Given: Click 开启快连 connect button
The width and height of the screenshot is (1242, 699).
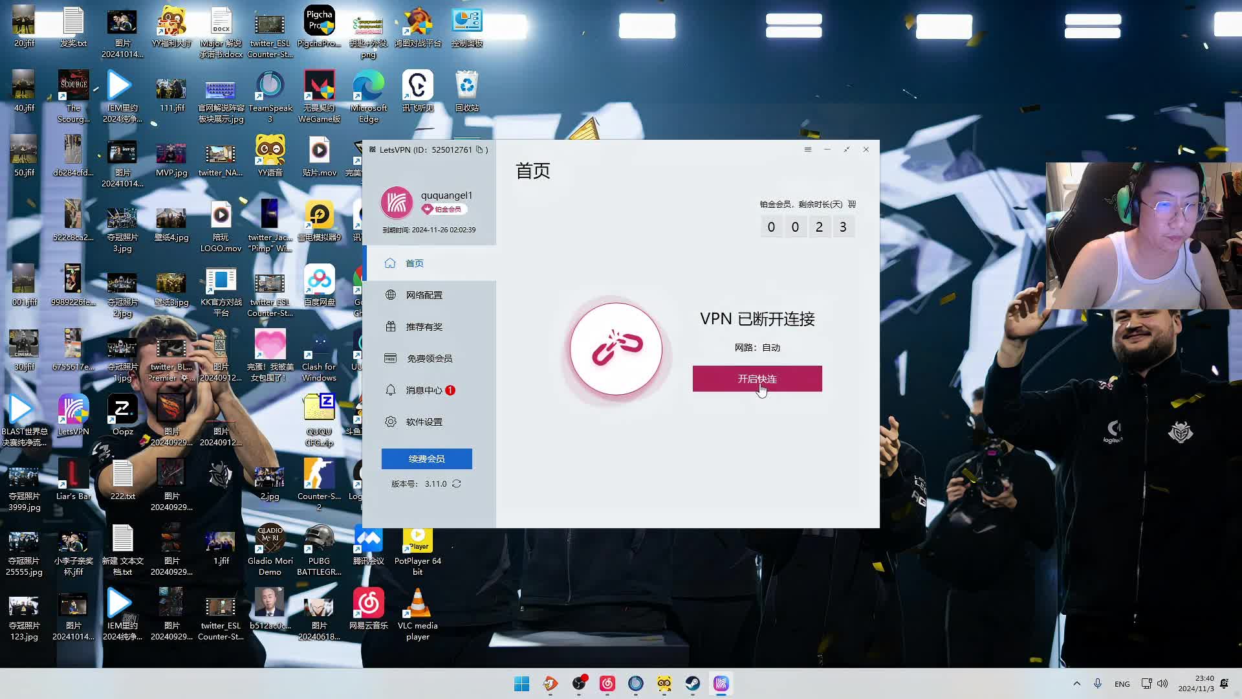Looking at the screenshot, I should (757, 379).
